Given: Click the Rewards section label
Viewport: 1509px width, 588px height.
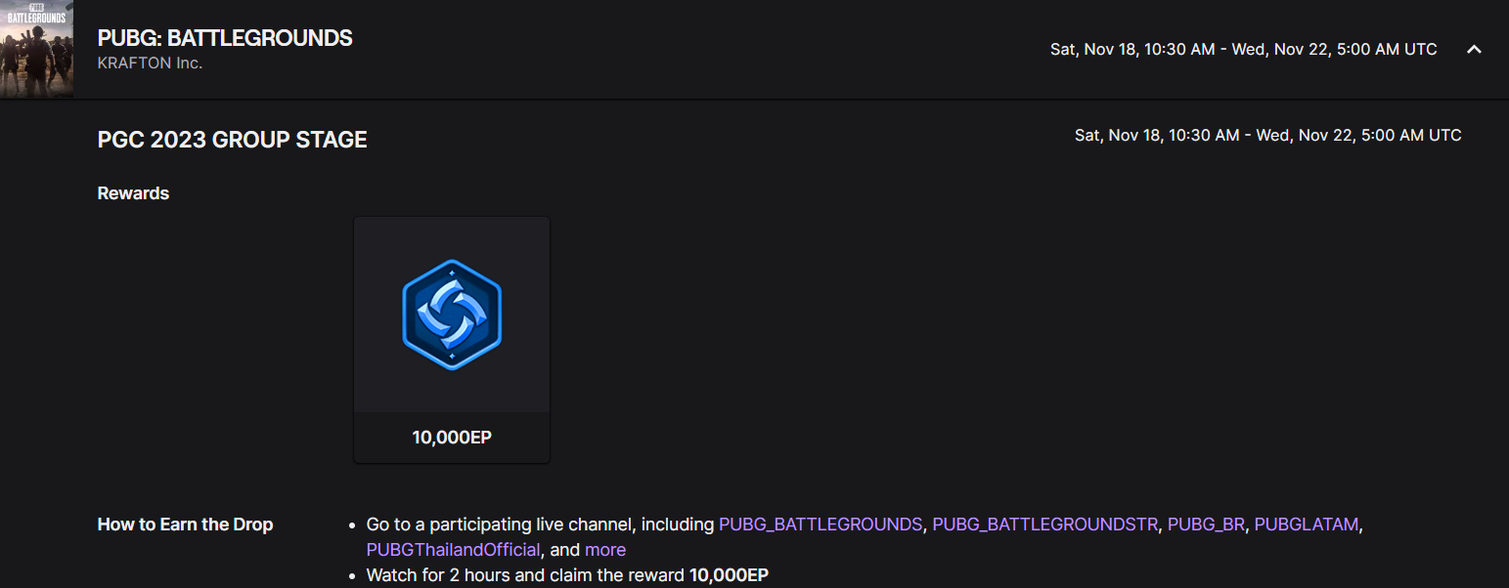Looking at the screenshot, I should click(133, 193).
